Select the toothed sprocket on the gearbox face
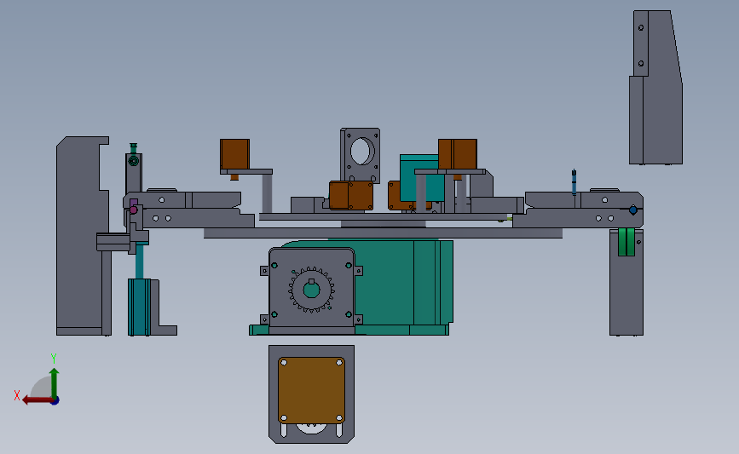 point(311,290)
